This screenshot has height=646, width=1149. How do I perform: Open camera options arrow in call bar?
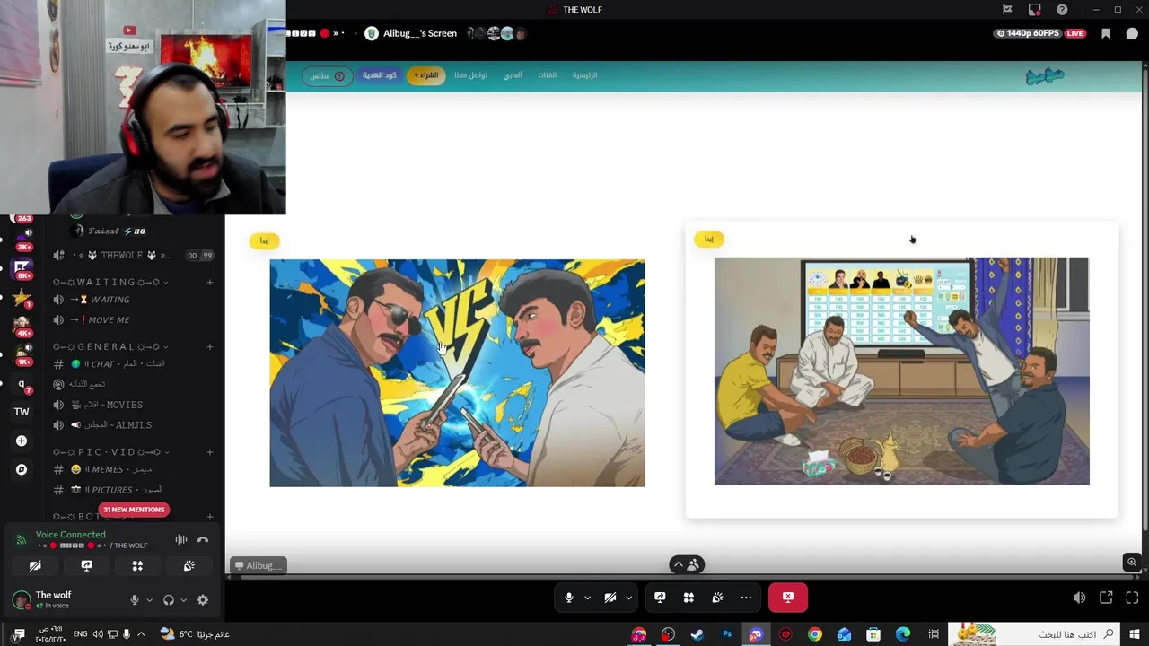click(x=628, y=598)
